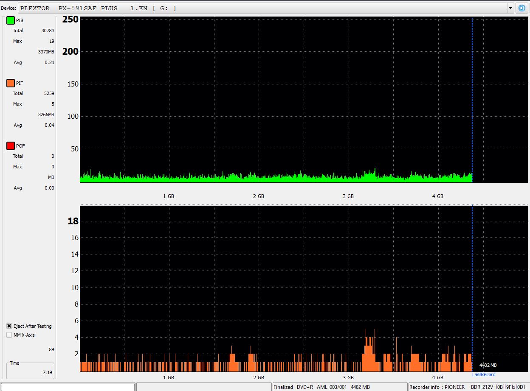Click the green PI8 color swatch
This screenshot has width=530, height=391.
tap(11, 20)
